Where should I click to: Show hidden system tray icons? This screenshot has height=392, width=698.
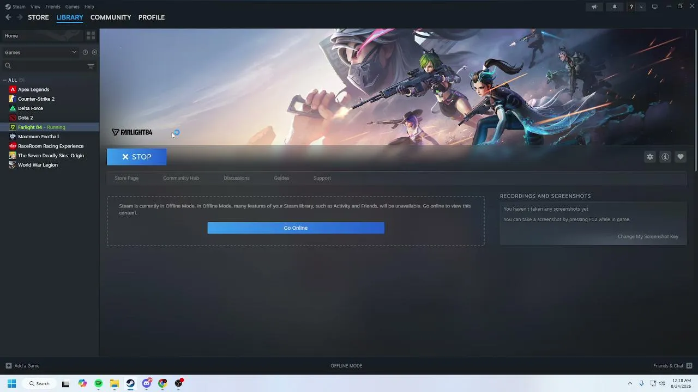630,383
